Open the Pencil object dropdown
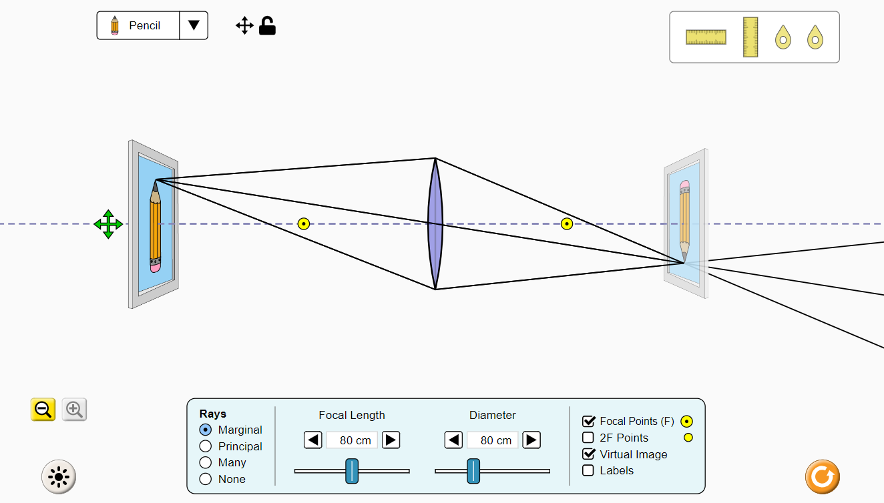884x503 pixels. (x=152, y=25)
